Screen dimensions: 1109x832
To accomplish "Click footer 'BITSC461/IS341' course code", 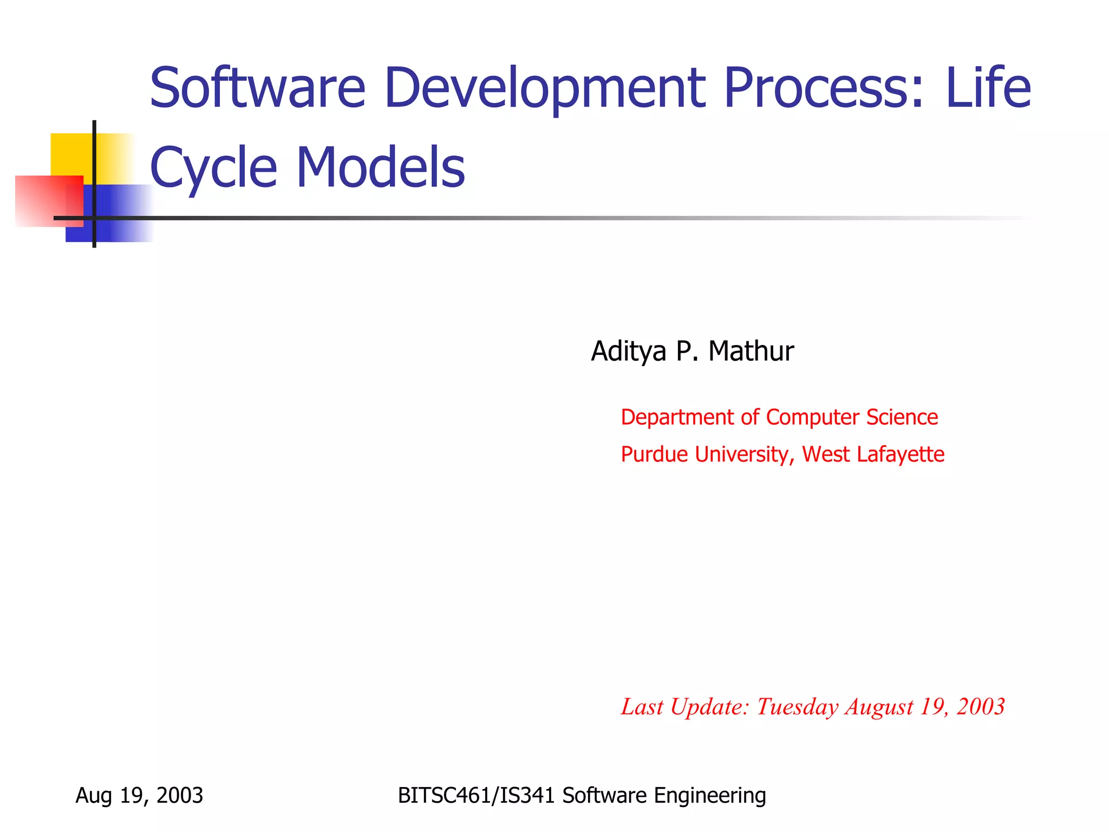I will (x=477, y=795).
